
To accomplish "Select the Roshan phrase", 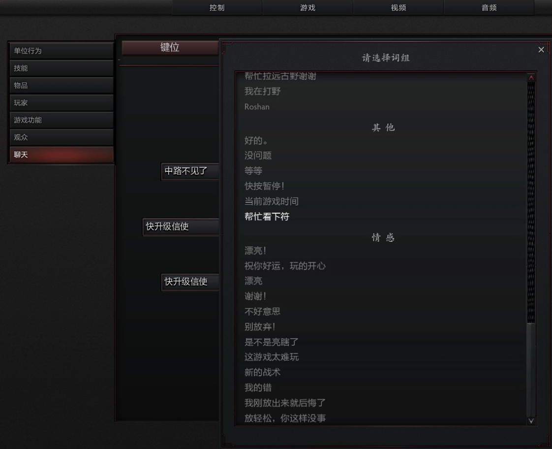I will (257, 107).
